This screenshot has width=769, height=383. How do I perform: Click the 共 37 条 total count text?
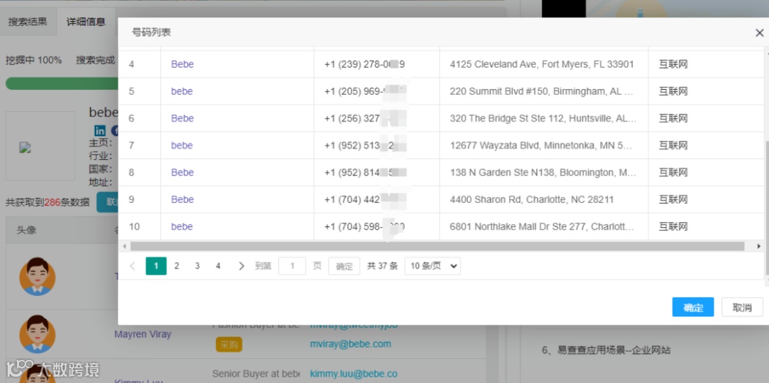[x=383, y=266]
